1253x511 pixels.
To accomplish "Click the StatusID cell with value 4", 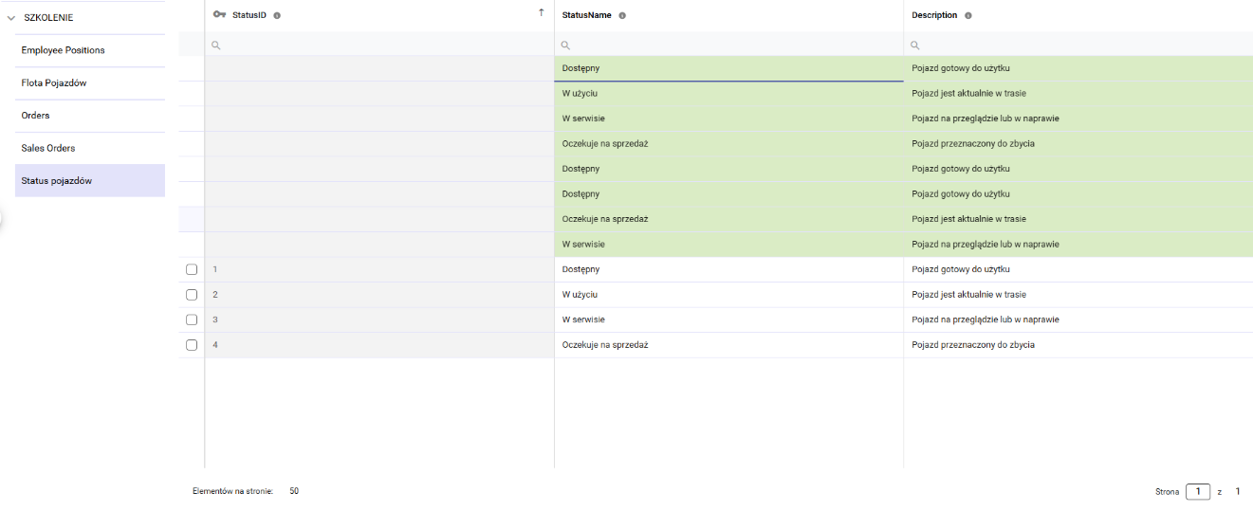I will pos(379,345).
